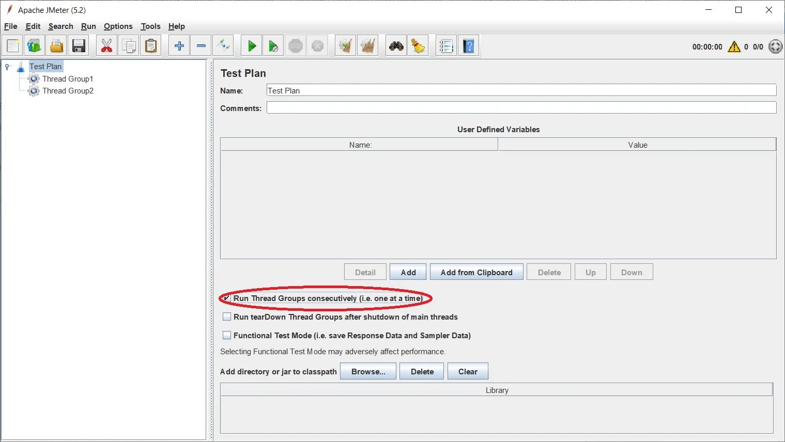Click the Thread Group2 gear icon
Screen dimensions: 785x442
point(34,91)
